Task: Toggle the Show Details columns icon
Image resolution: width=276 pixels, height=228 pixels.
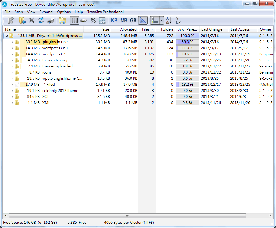Action: [x=75, y=20]
